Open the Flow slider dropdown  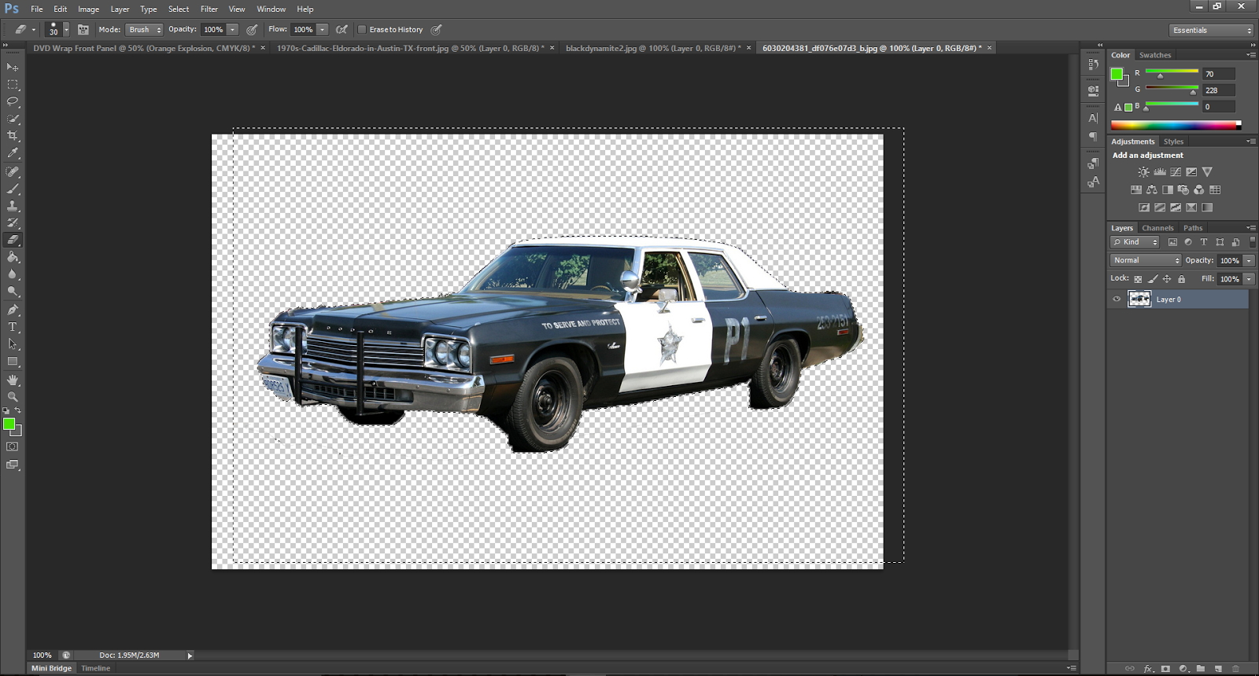tap(323, 29)
